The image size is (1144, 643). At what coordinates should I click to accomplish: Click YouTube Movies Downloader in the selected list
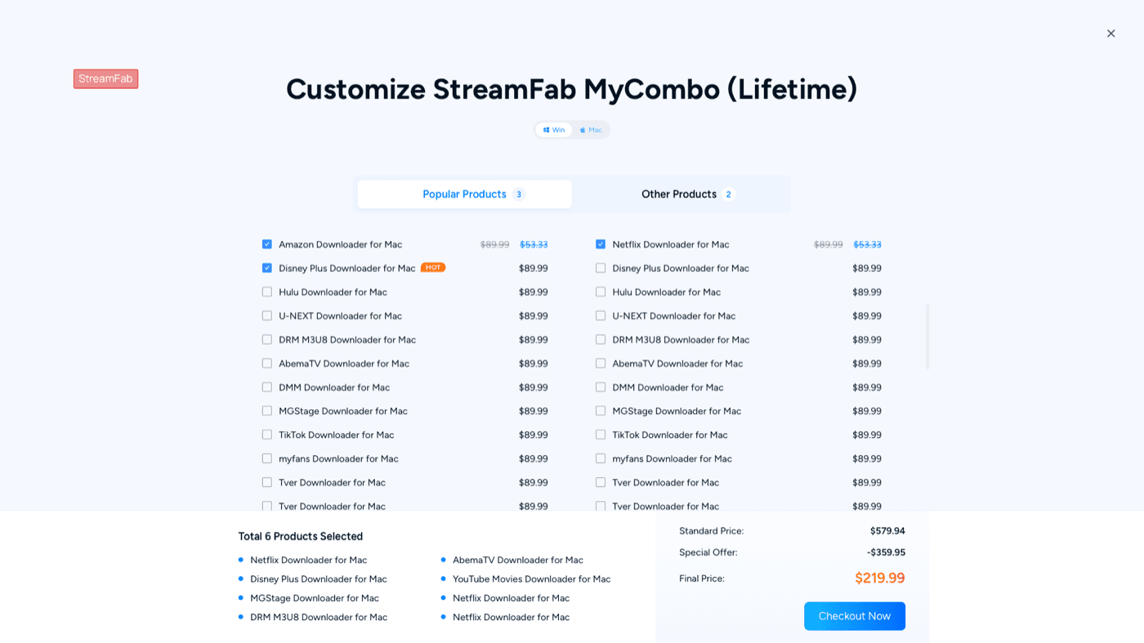coord(532,579)
